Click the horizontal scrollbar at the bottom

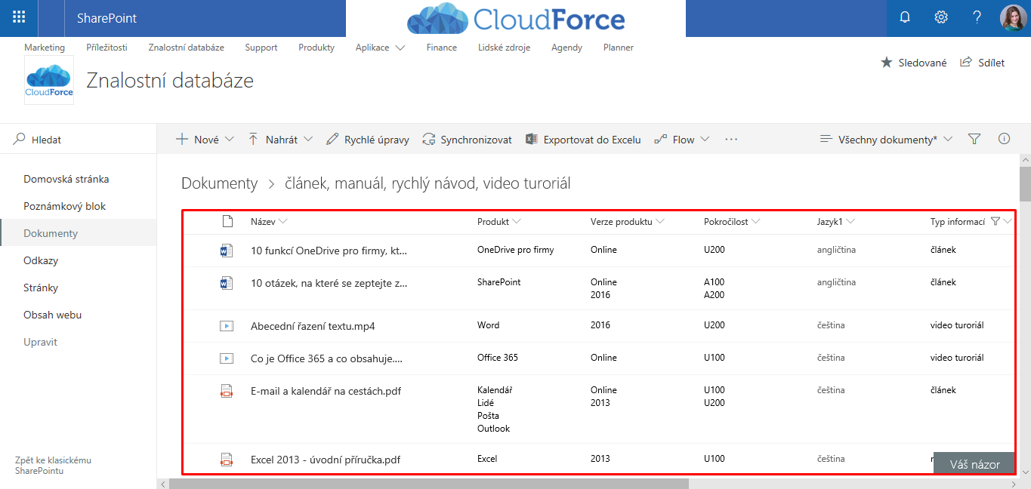click(x=428, y=484)
